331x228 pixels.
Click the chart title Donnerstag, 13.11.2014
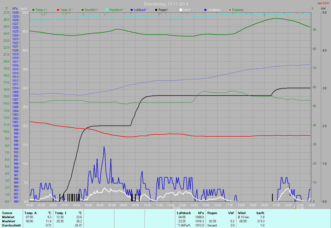166,4
